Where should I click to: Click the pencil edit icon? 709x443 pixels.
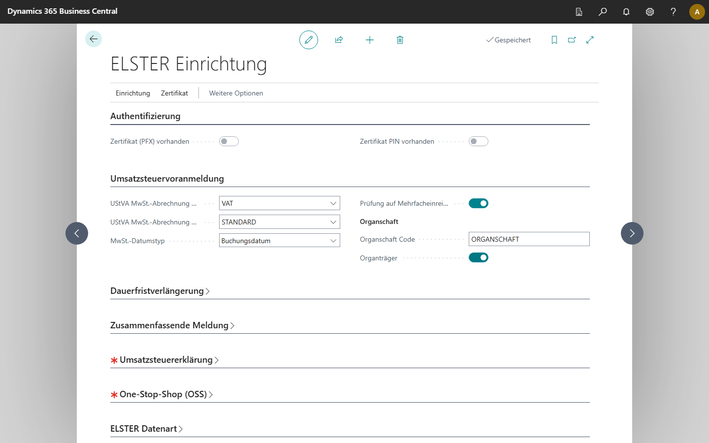point(309,40)
